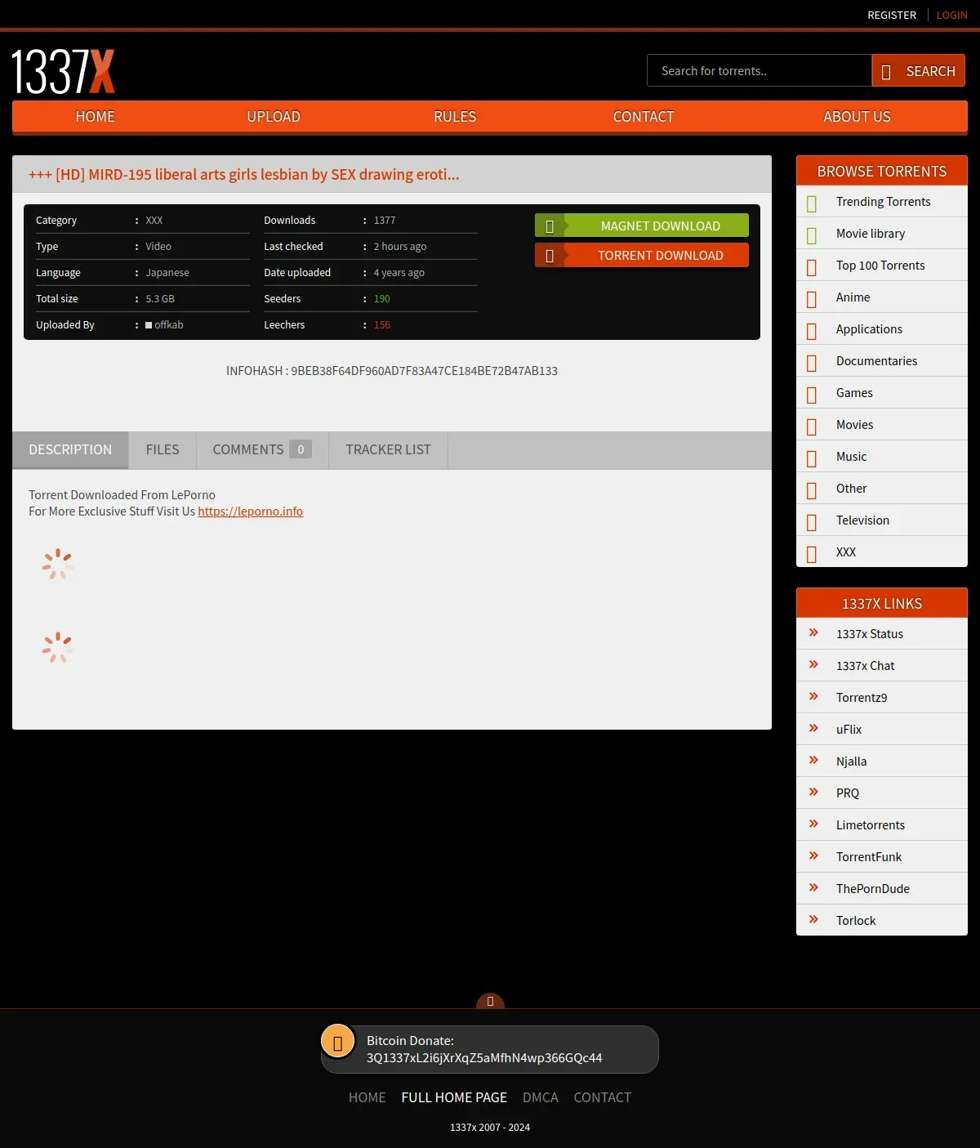The height and width of the screenshot is (1148, 980).
Task: Click the Full Home Page footer link
Action: (454, 1097)
